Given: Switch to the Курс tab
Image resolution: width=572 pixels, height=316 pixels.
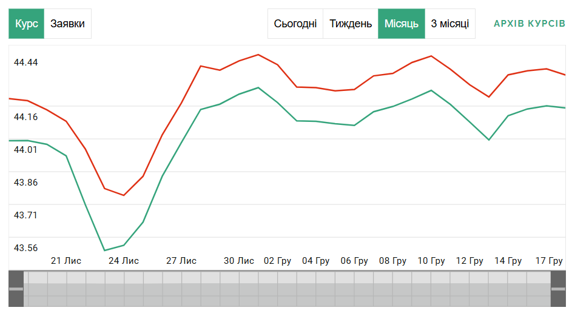Looking at the screenshot, I should (26, 24).
